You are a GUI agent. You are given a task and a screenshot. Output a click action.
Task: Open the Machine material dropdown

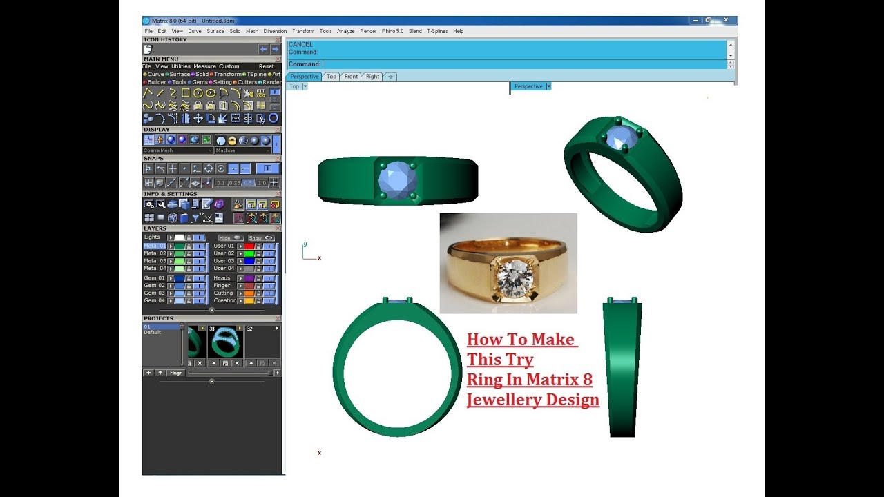click(242, 150)
